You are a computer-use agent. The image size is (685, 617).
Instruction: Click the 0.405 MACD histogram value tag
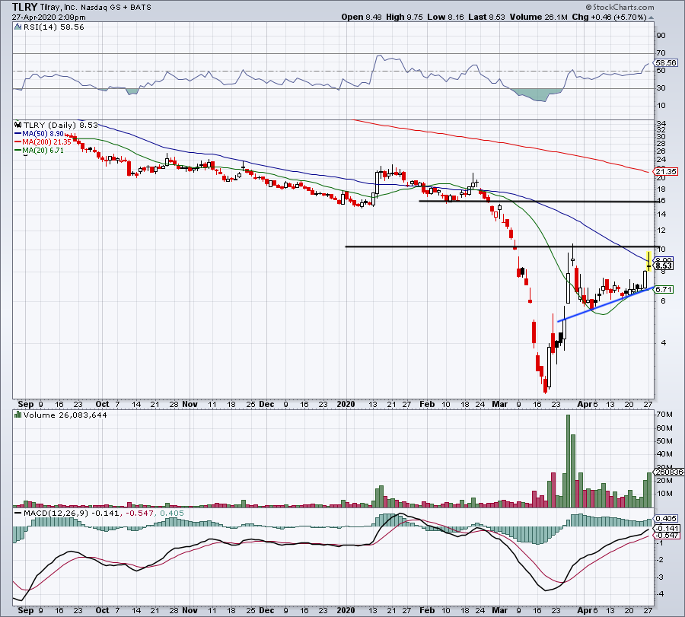(x=665, y=518)
